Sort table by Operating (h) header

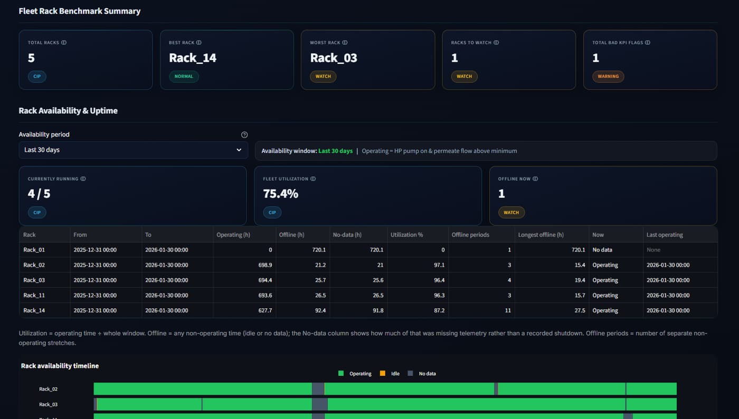(244, 235)
